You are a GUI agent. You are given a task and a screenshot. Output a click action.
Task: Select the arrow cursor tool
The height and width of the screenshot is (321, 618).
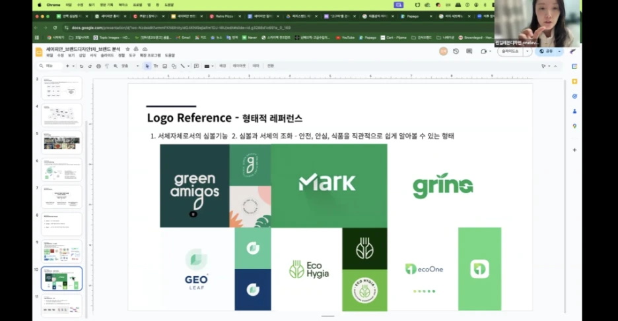pyautogui.click(x=147, y=66)
